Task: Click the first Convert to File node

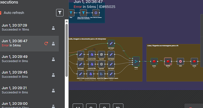Action: (x=92, y=54)
